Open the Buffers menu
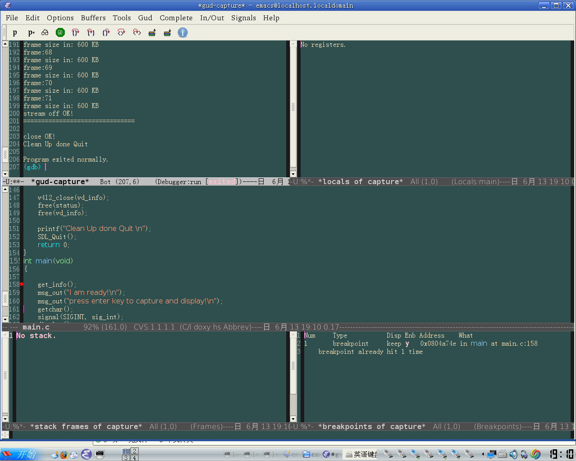576x461 pixels. [93, 18]
